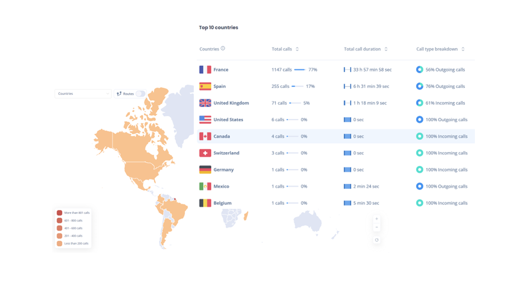The image size is (527, 296).
Task: Open the Countries dropdown above the map
Action: click(x=83, y=94)
